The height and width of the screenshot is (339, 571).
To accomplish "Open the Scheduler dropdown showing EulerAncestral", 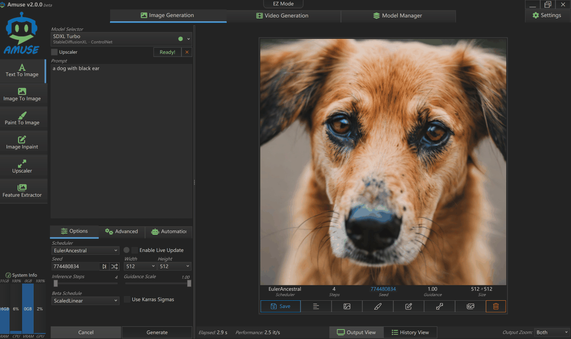I will coord(85,251).
